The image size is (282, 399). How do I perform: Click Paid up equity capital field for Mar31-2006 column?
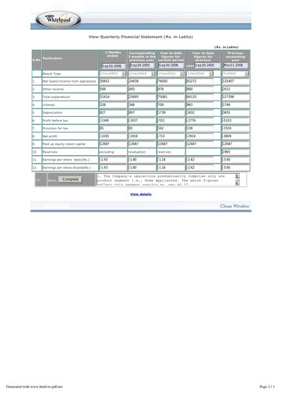coord(236,144)
